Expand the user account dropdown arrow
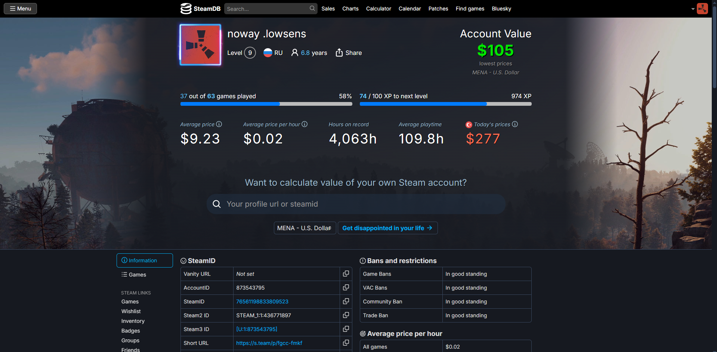Image resolution: width=717 pixels, height=352 pixels. [693, 9]
